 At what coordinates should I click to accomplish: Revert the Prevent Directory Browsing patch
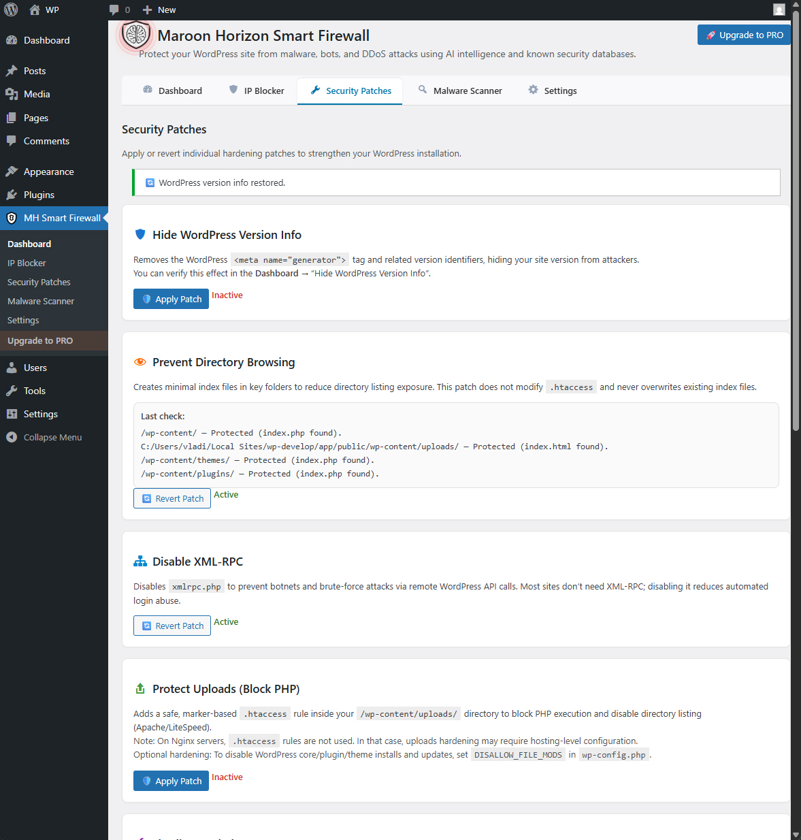pyautogui.click(x=172, y=498)
